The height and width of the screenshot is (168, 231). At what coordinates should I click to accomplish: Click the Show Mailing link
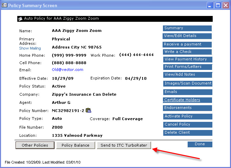click(x=30, y=49)
